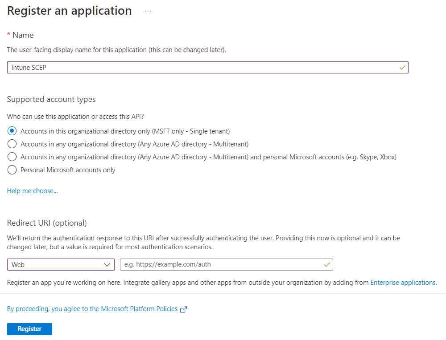Click the Register button

(x=29, y=329)
